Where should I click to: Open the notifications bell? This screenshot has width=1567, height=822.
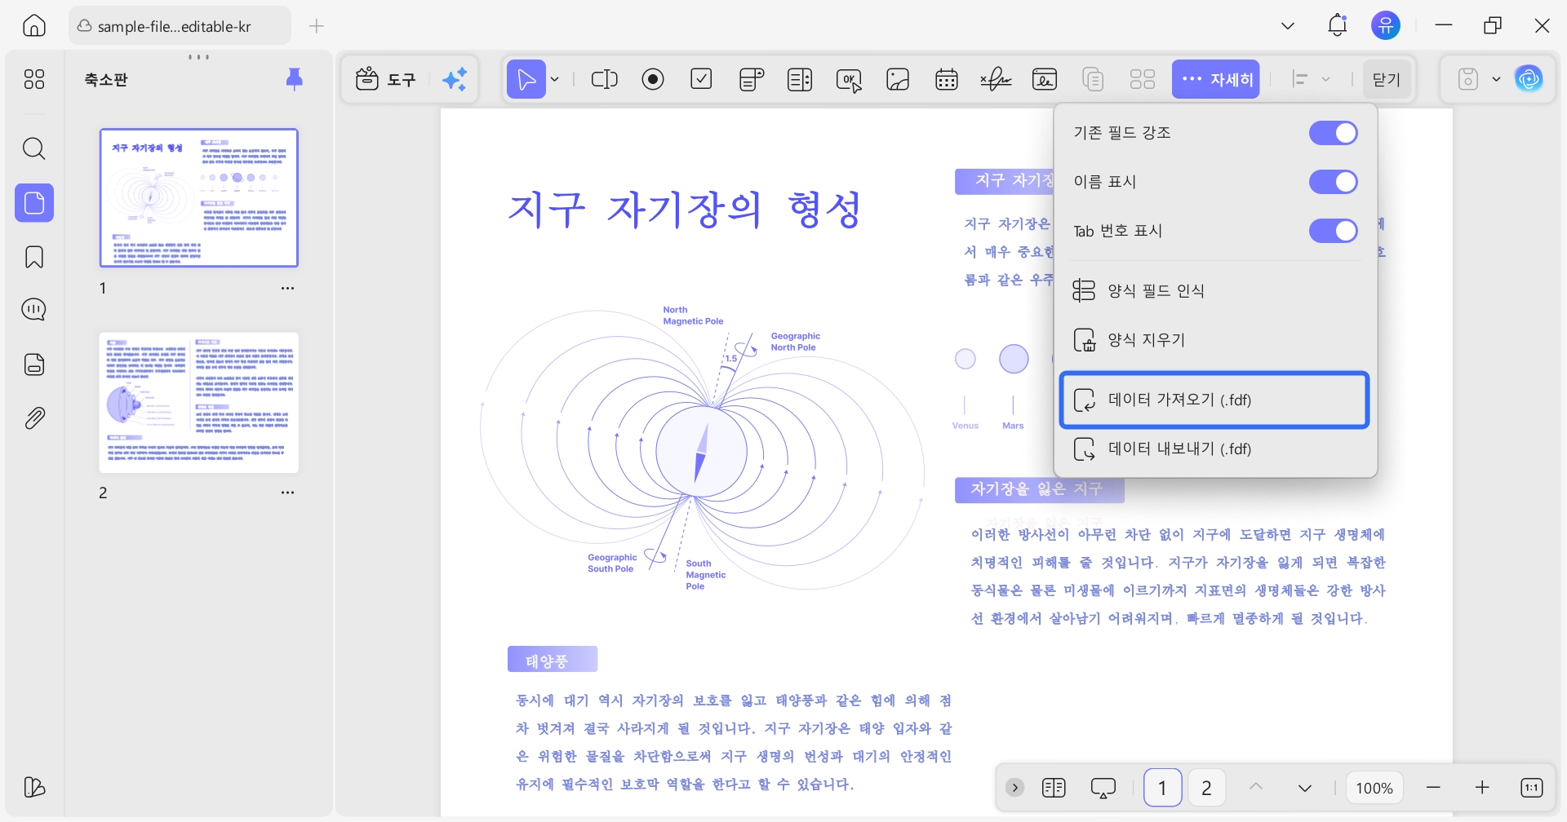point(1337,26)
